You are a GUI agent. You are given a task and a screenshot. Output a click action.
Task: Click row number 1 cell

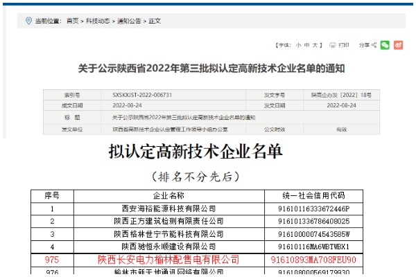point(52,209)
